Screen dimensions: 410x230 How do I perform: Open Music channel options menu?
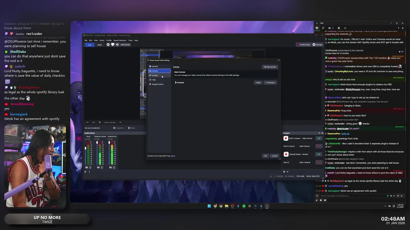click(x=90, y=167)
